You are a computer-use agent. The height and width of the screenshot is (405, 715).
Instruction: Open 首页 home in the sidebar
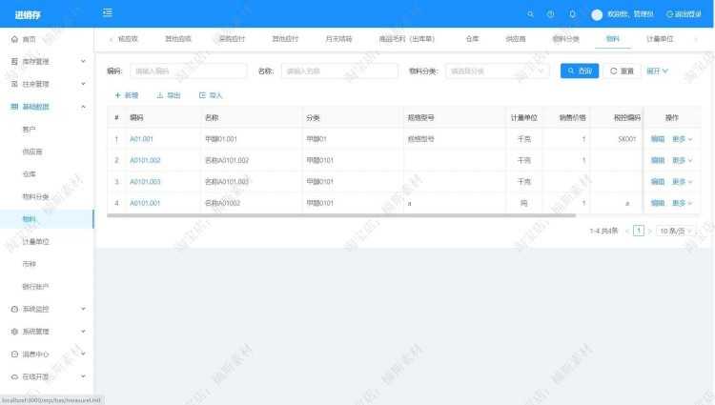pos(30,39)
